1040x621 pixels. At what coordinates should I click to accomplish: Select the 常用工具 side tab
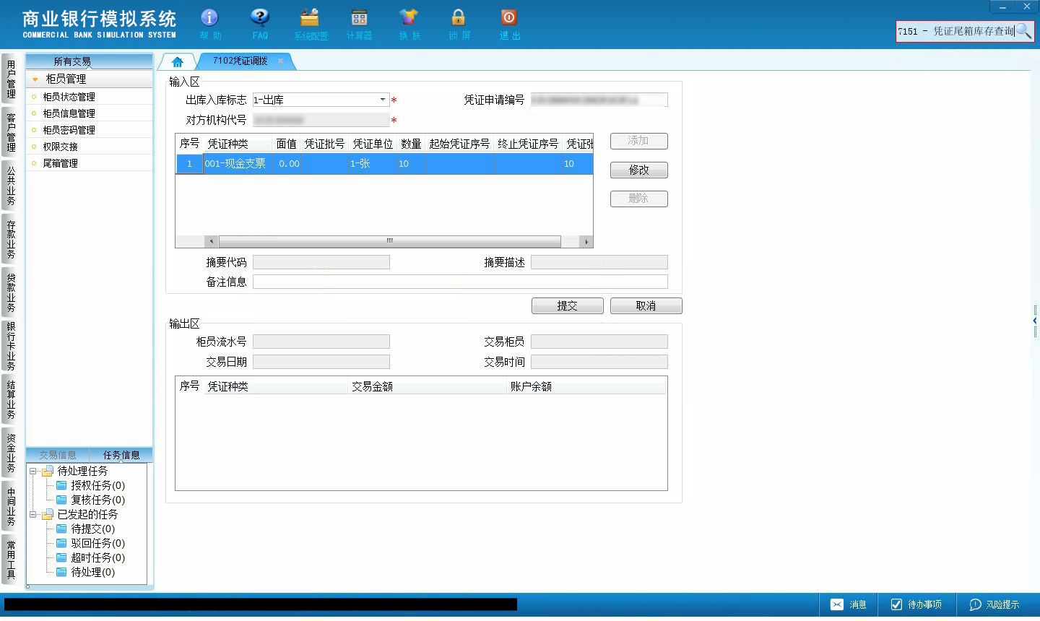(x=11, y=560)
